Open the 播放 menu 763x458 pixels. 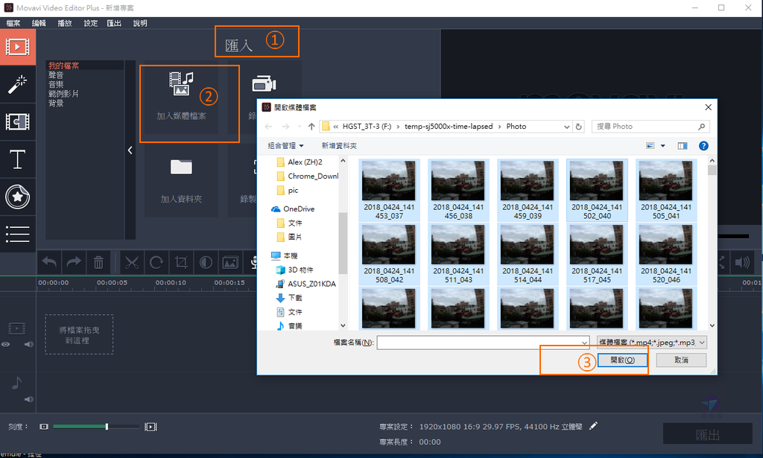pos(65,23)
